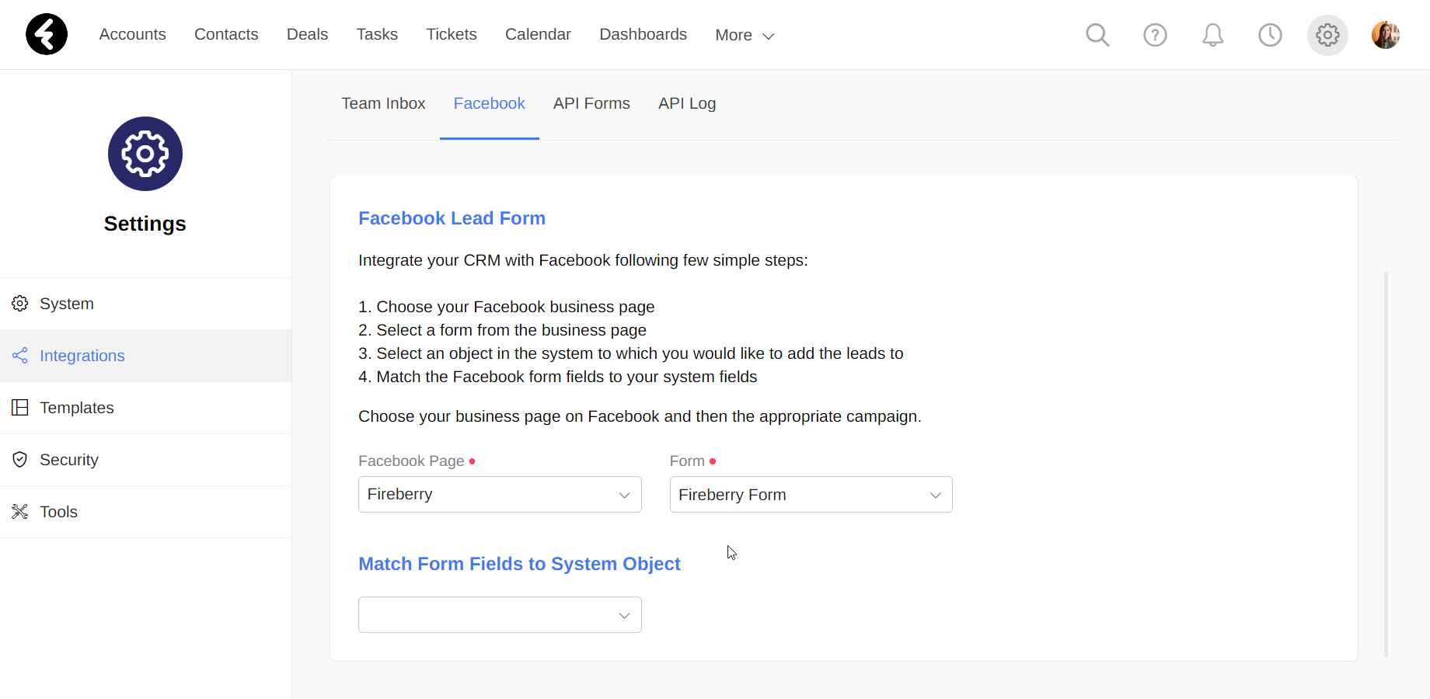
Task: Open the Facebook Page dropdown showing Fireberry
Action: point(500,494)
